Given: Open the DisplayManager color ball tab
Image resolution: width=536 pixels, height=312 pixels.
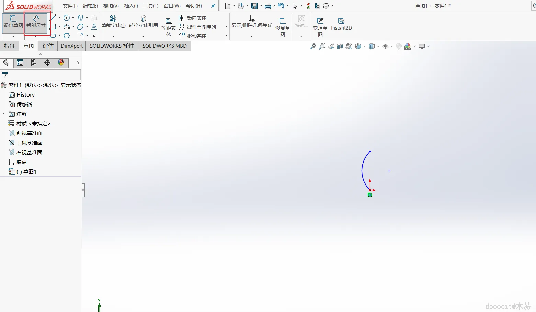Looking at the screenshot, I should (61, 63).
